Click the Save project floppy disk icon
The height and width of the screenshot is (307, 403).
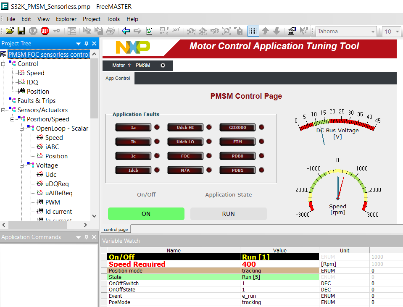click(x=21, y=31)
